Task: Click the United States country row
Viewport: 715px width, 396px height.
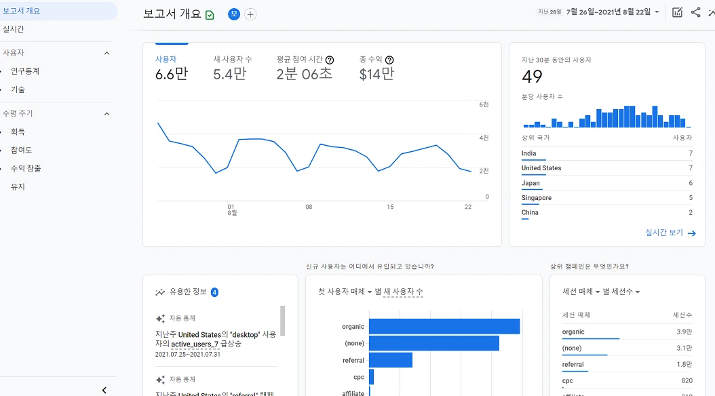Action: pyautogui.click(x=607, y=168)
